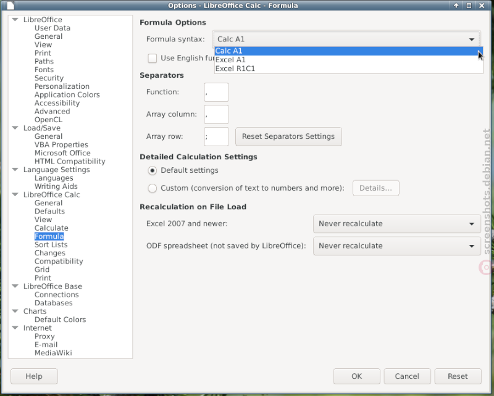This screenshot has height=396, width=494.
Task: Select E-mail under Internet
Action: tap(46, 345)
